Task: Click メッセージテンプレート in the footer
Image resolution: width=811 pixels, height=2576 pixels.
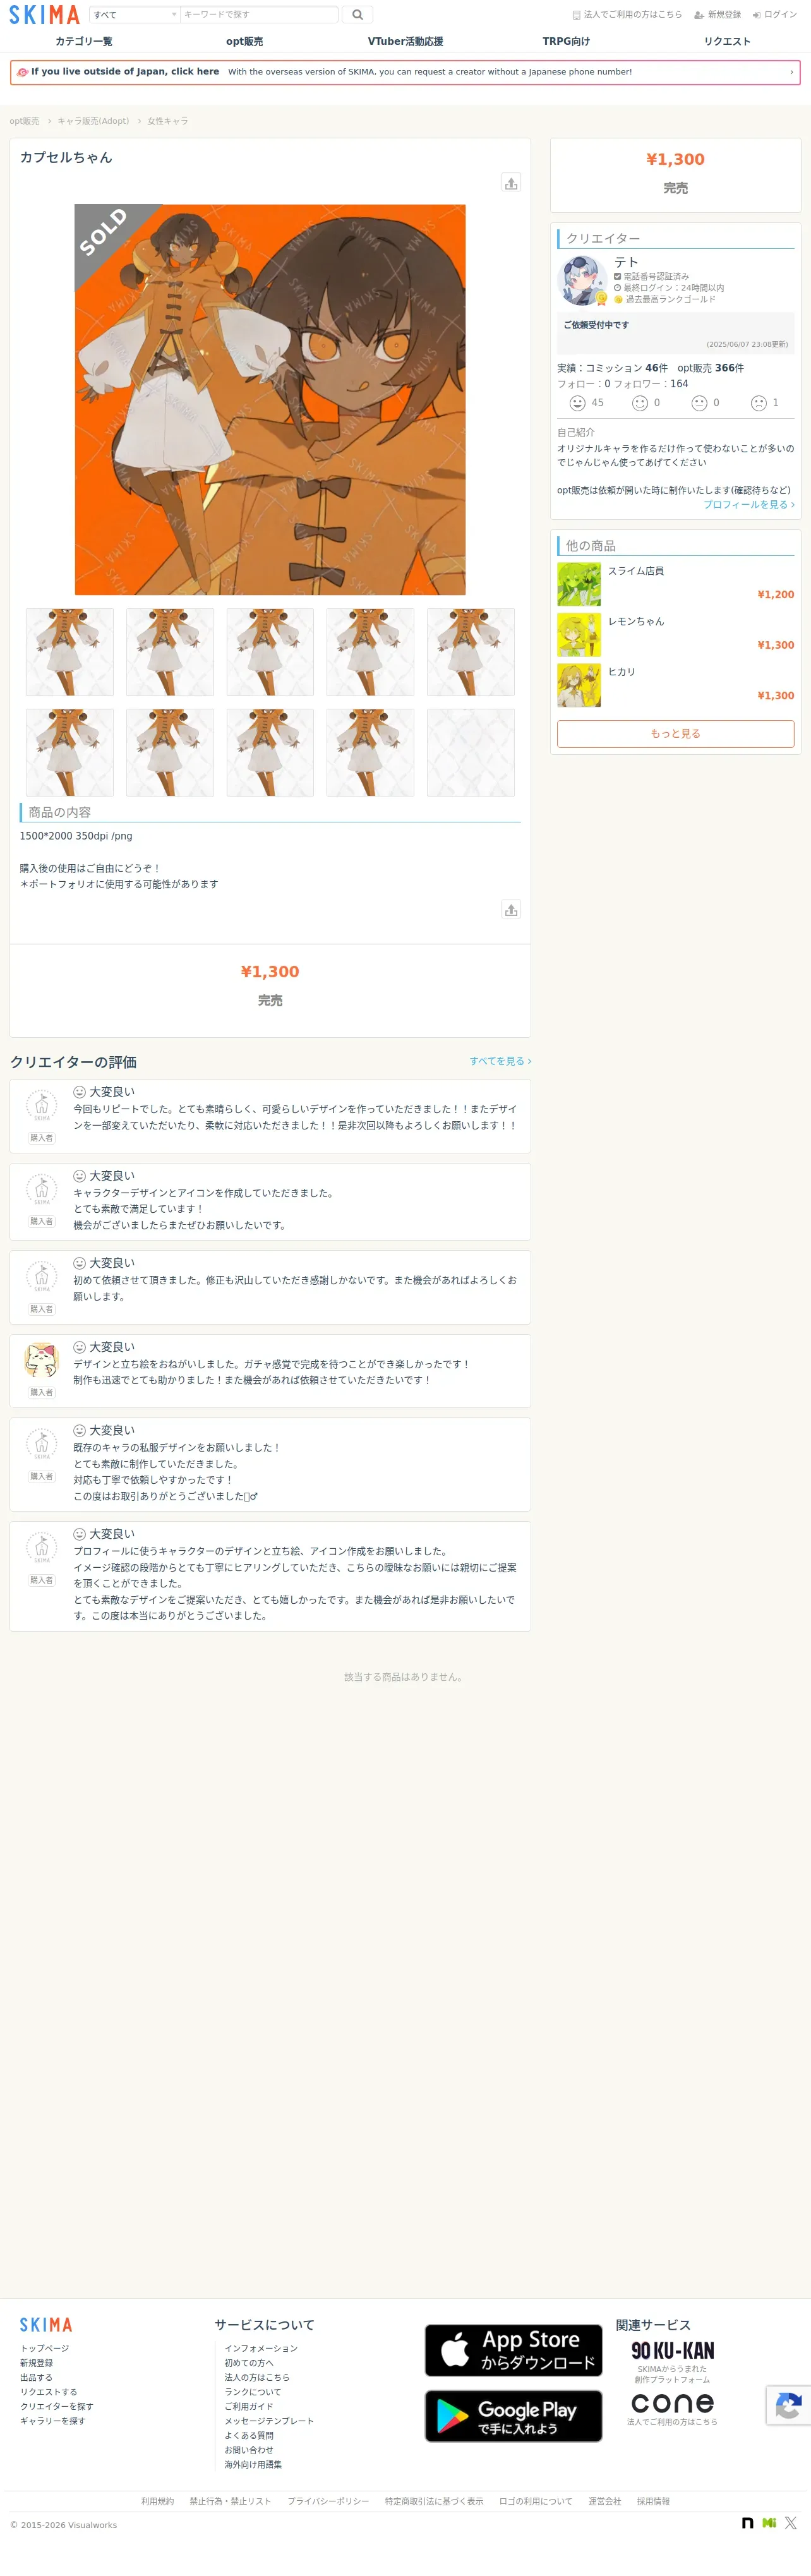Action: [269, 2421]
